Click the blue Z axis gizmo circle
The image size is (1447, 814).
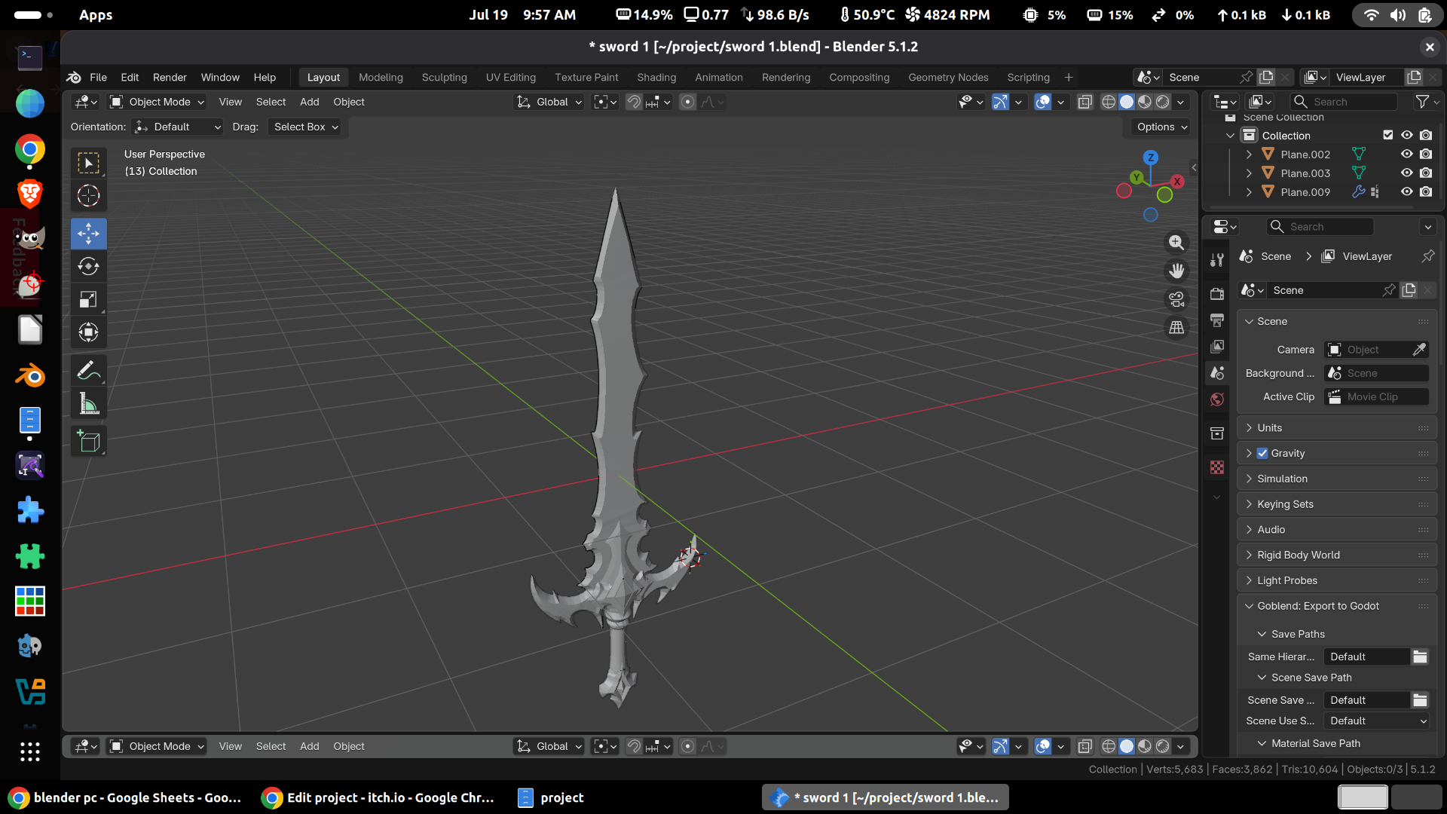click(1150, 158)
